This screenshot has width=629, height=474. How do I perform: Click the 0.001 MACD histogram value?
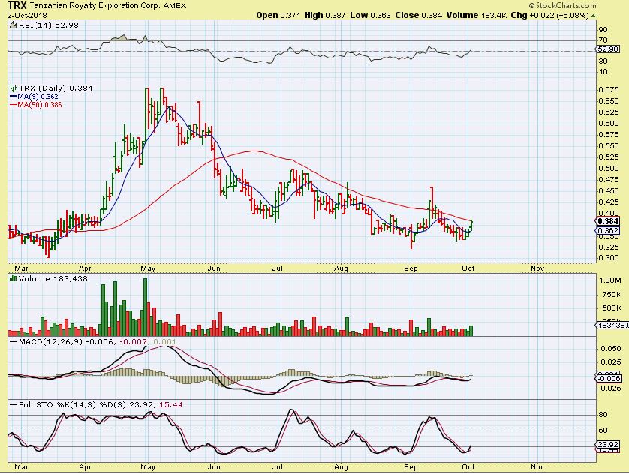(164, 342)
